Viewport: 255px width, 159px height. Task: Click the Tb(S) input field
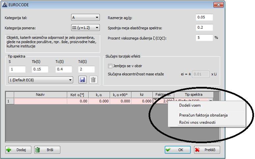coord(40,69)
